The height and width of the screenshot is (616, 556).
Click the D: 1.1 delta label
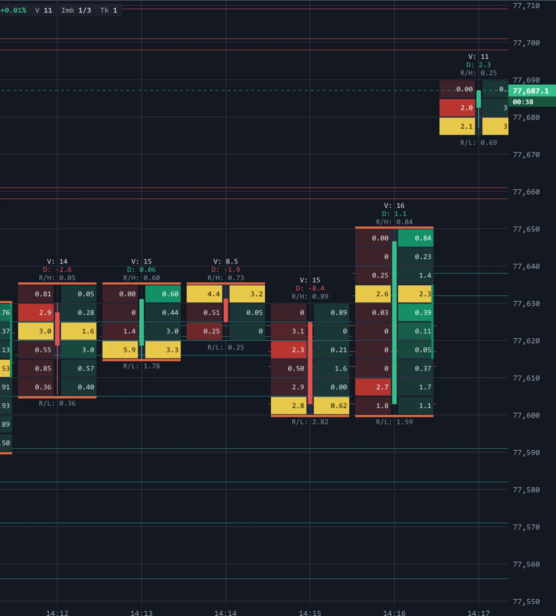394,214
